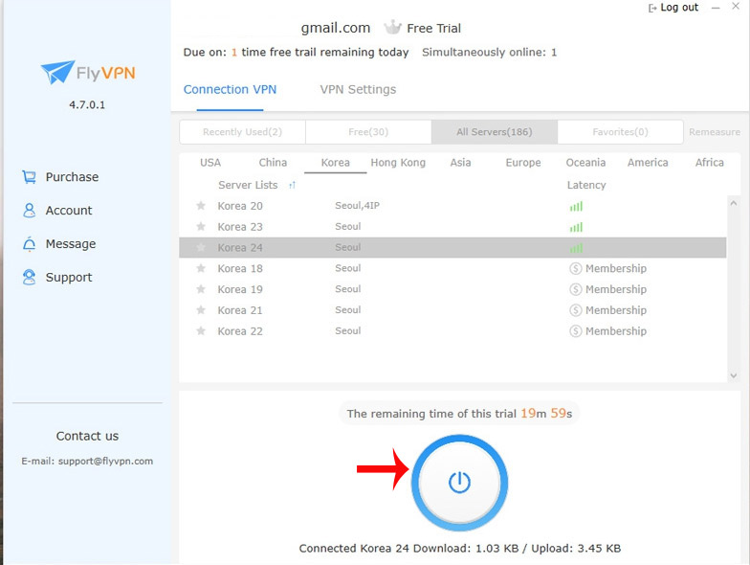Image resolution: width=750 pixels, height=565 pixels.
Task: Show the Free(30) servers list
Action: 368,132
